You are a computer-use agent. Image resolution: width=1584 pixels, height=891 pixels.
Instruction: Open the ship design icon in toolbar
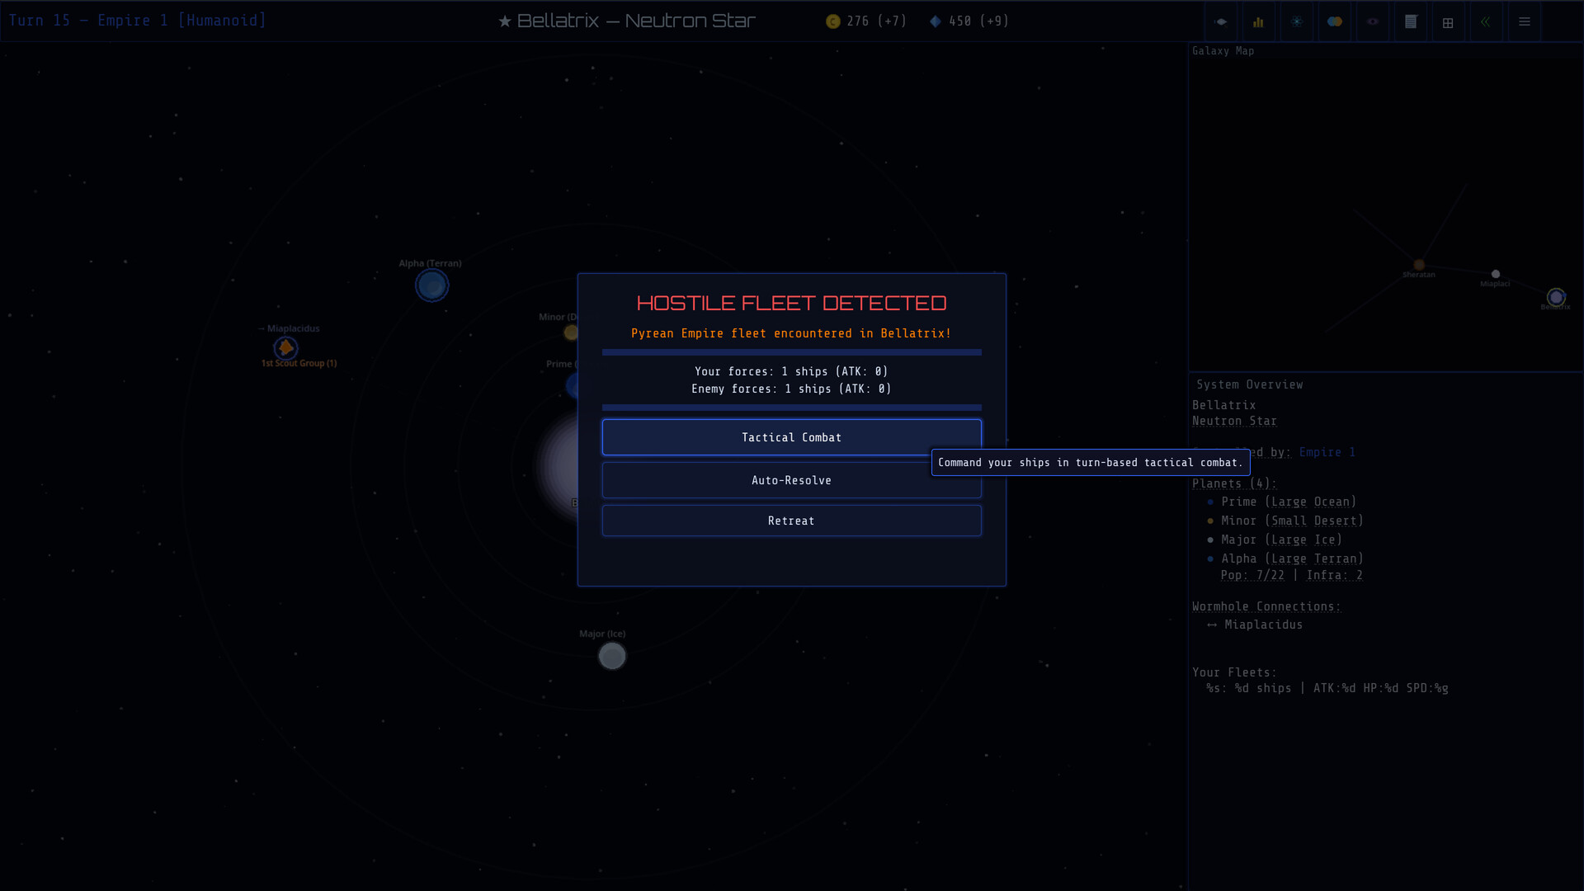pos(1221,22)
